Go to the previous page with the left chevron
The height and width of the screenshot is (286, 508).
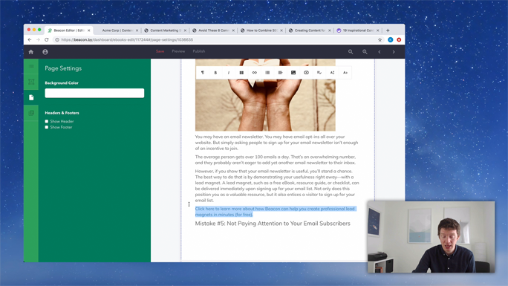point(380,52)
